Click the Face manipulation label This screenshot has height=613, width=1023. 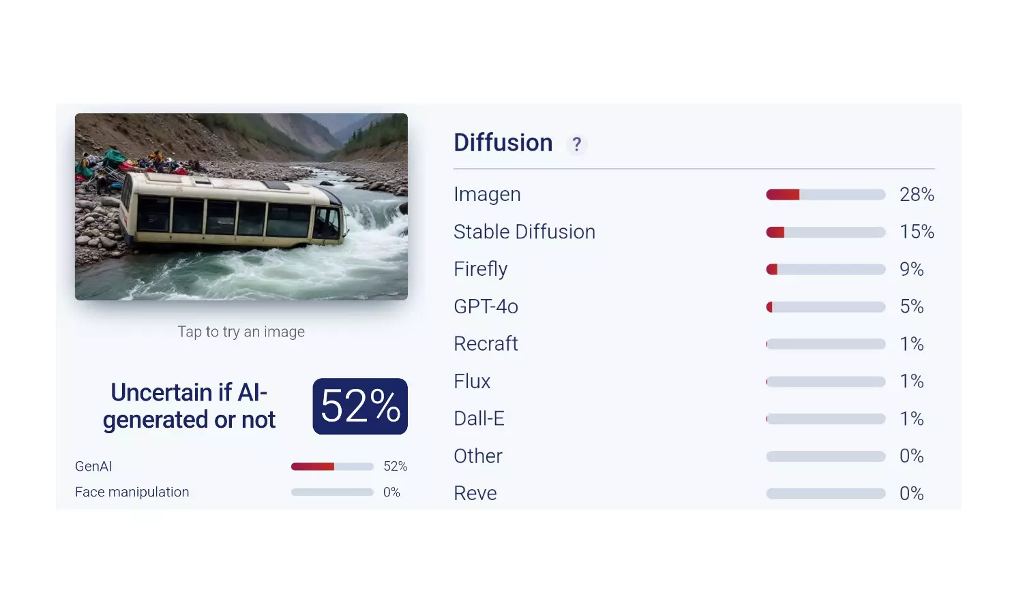(x=132, y=492)
